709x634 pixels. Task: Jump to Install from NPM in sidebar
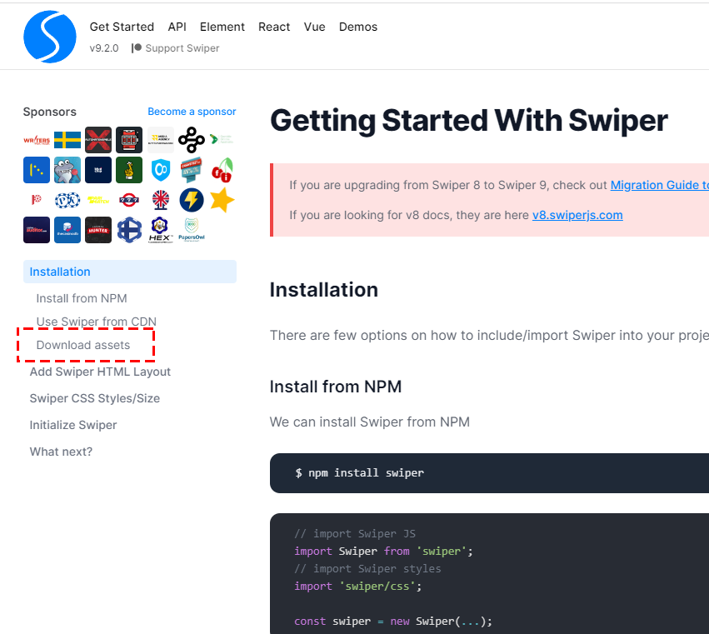[82, 298]
